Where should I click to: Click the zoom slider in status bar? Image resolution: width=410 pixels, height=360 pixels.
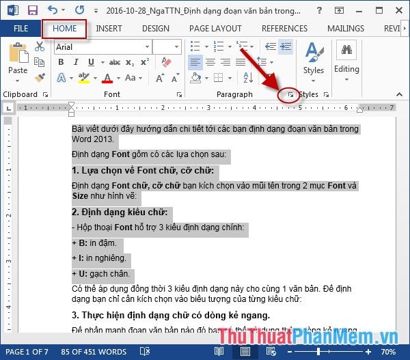(x=348, y=351)
